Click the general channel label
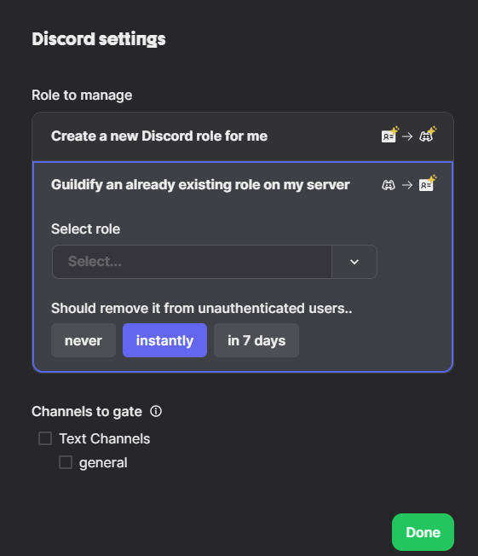The width and height of the screenshot is (478, 556). tap(103, 463)
